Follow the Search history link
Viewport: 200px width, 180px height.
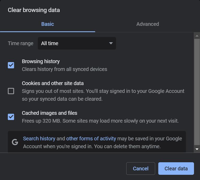pyautogui.click(x=39, y=139)
